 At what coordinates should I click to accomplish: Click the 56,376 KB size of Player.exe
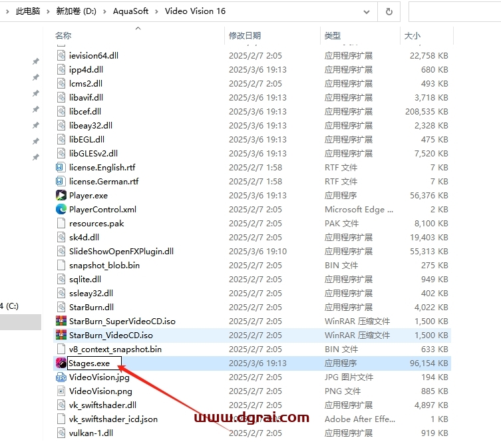pos(428,195)
